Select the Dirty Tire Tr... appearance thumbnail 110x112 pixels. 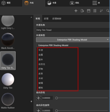(8, 61)
